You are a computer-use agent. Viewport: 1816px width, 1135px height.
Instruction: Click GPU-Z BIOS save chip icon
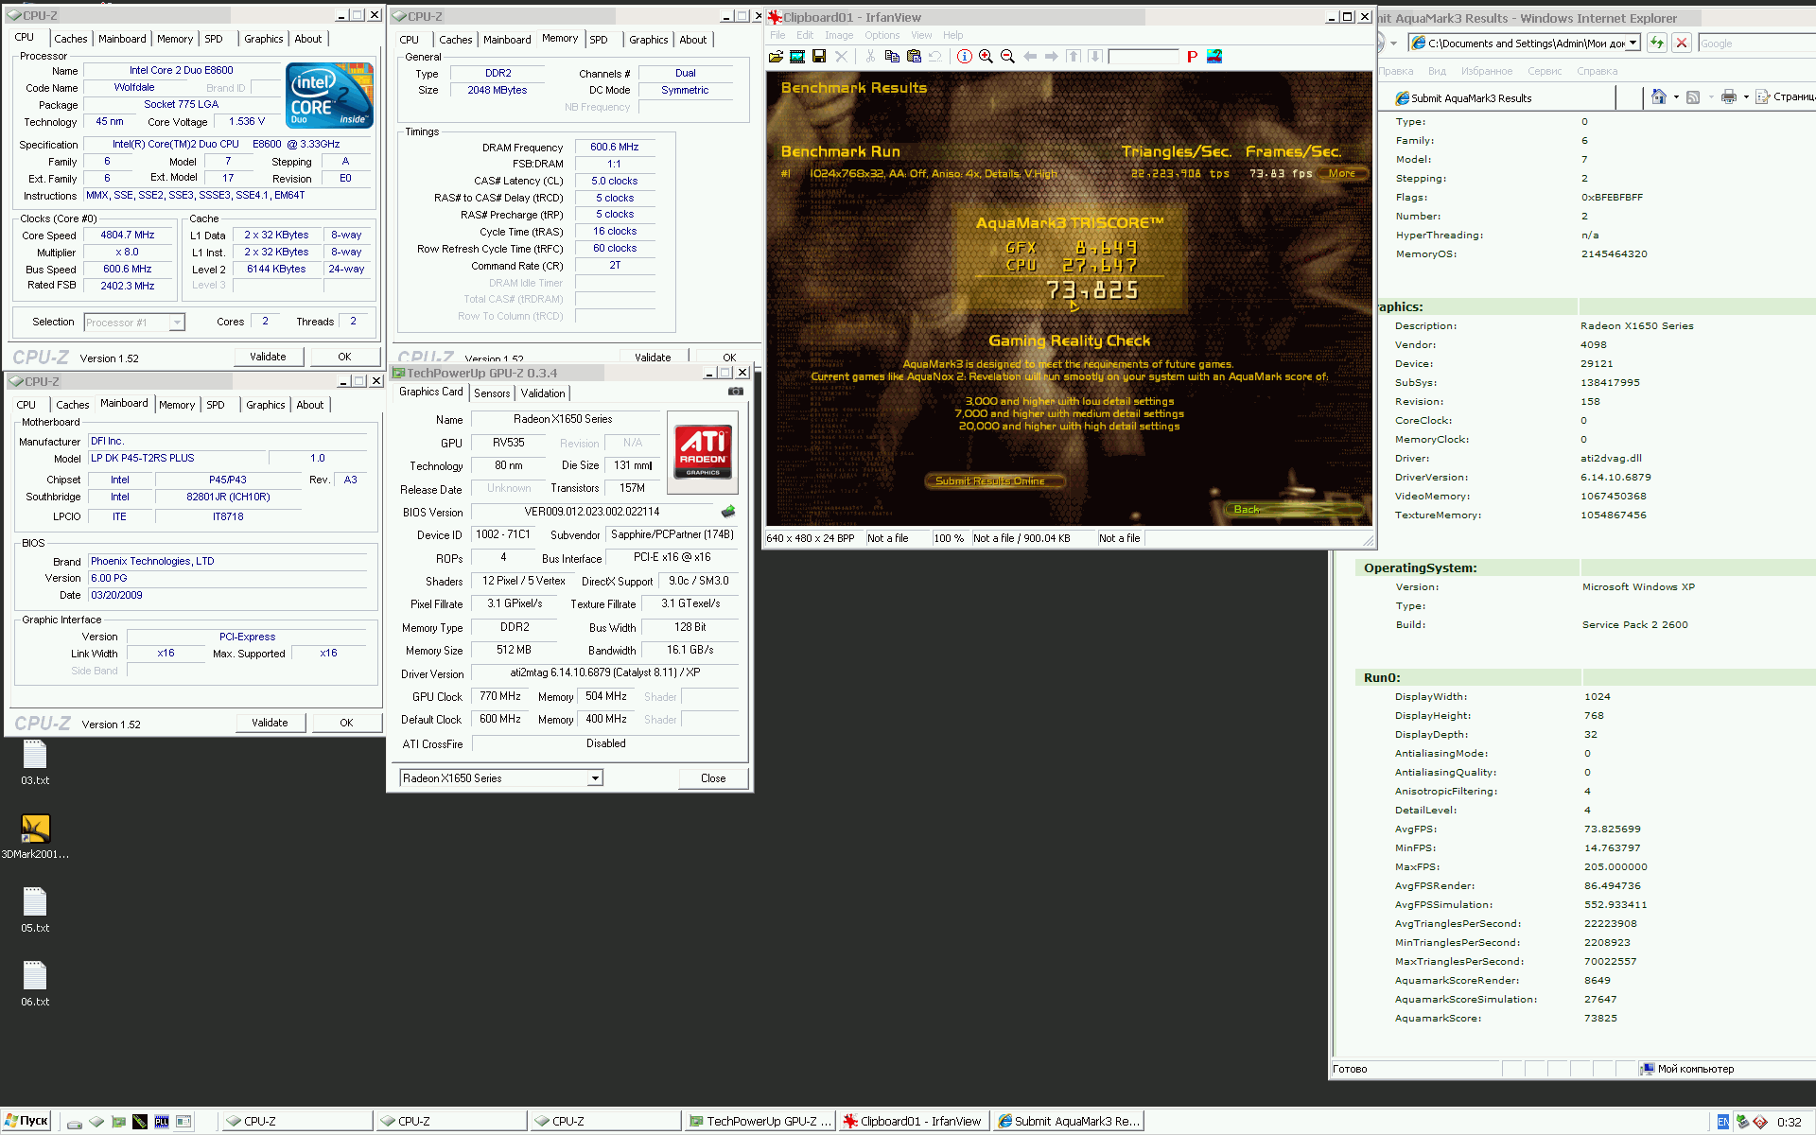click(728, 512)
